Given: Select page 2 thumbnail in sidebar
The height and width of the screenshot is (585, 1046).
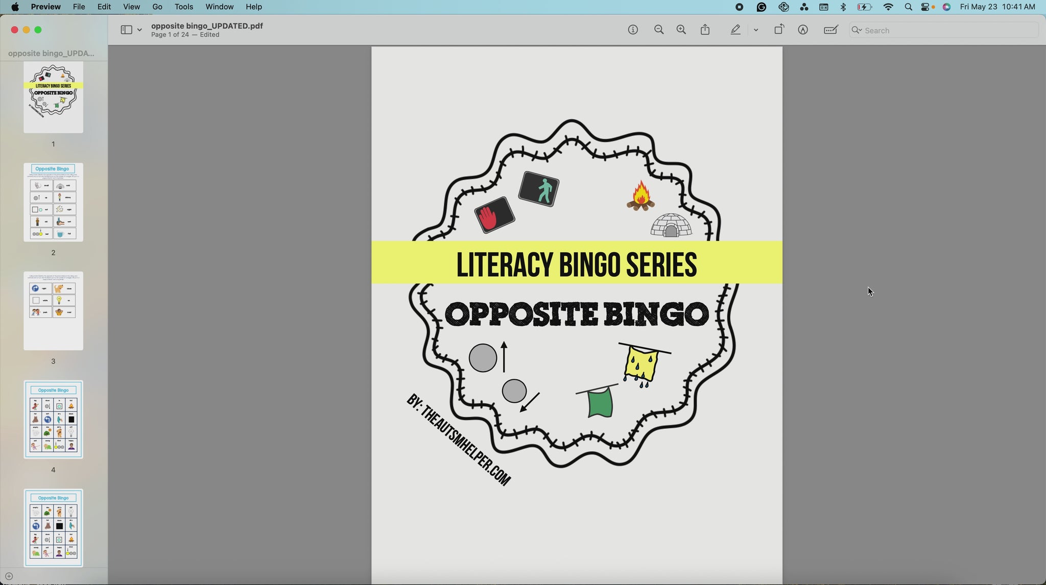Looking at the screenshot, I should pyautogui.click(x=53, y=202).
